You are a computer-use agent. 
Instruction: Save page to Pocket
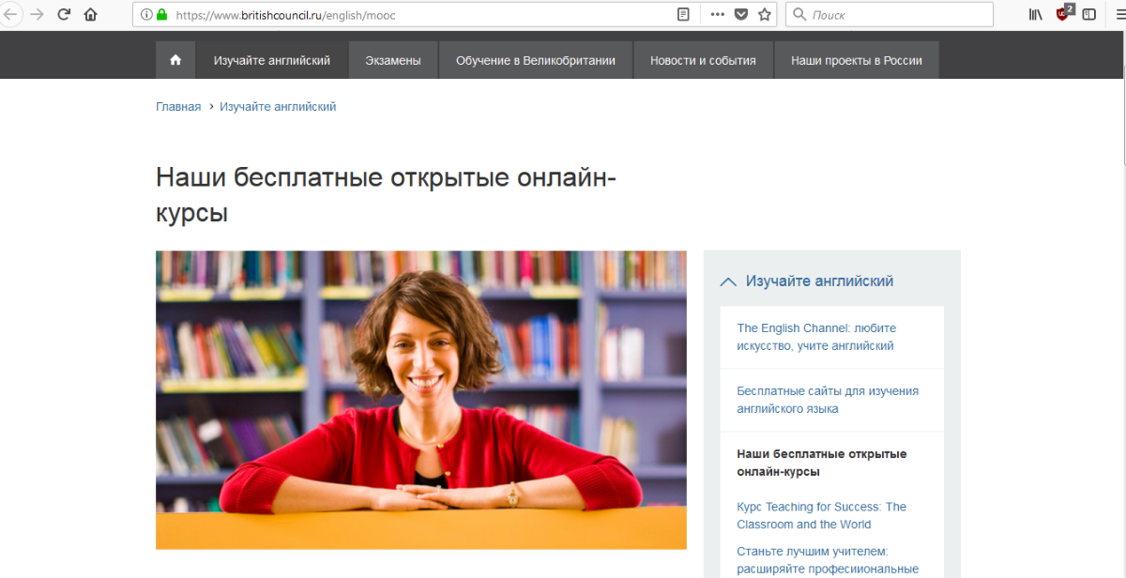(x=741, y=15)
